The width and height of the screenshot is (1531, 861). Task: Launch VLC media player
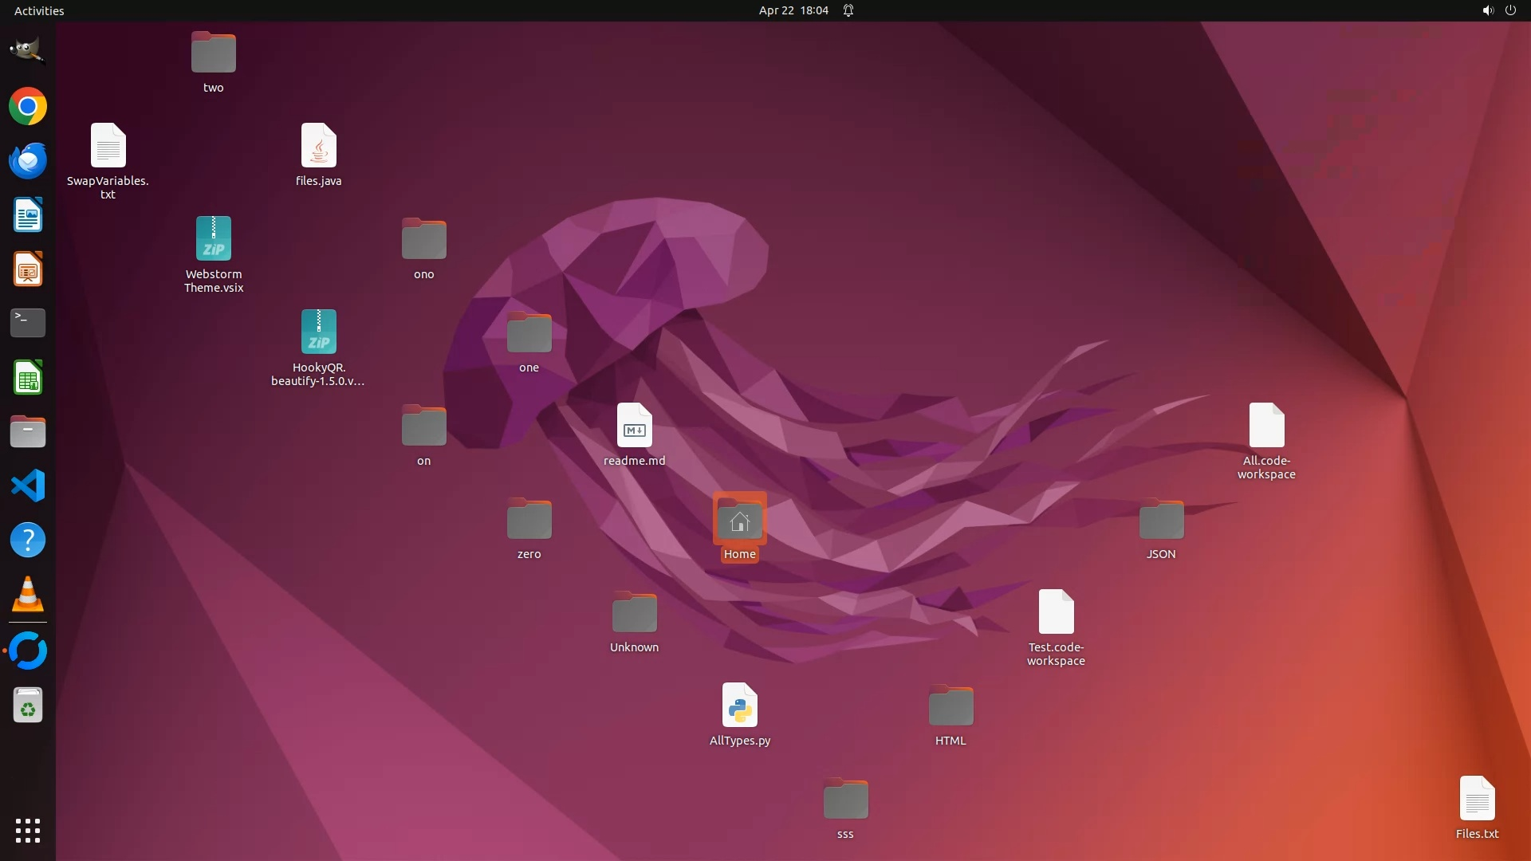coord(28,595)
